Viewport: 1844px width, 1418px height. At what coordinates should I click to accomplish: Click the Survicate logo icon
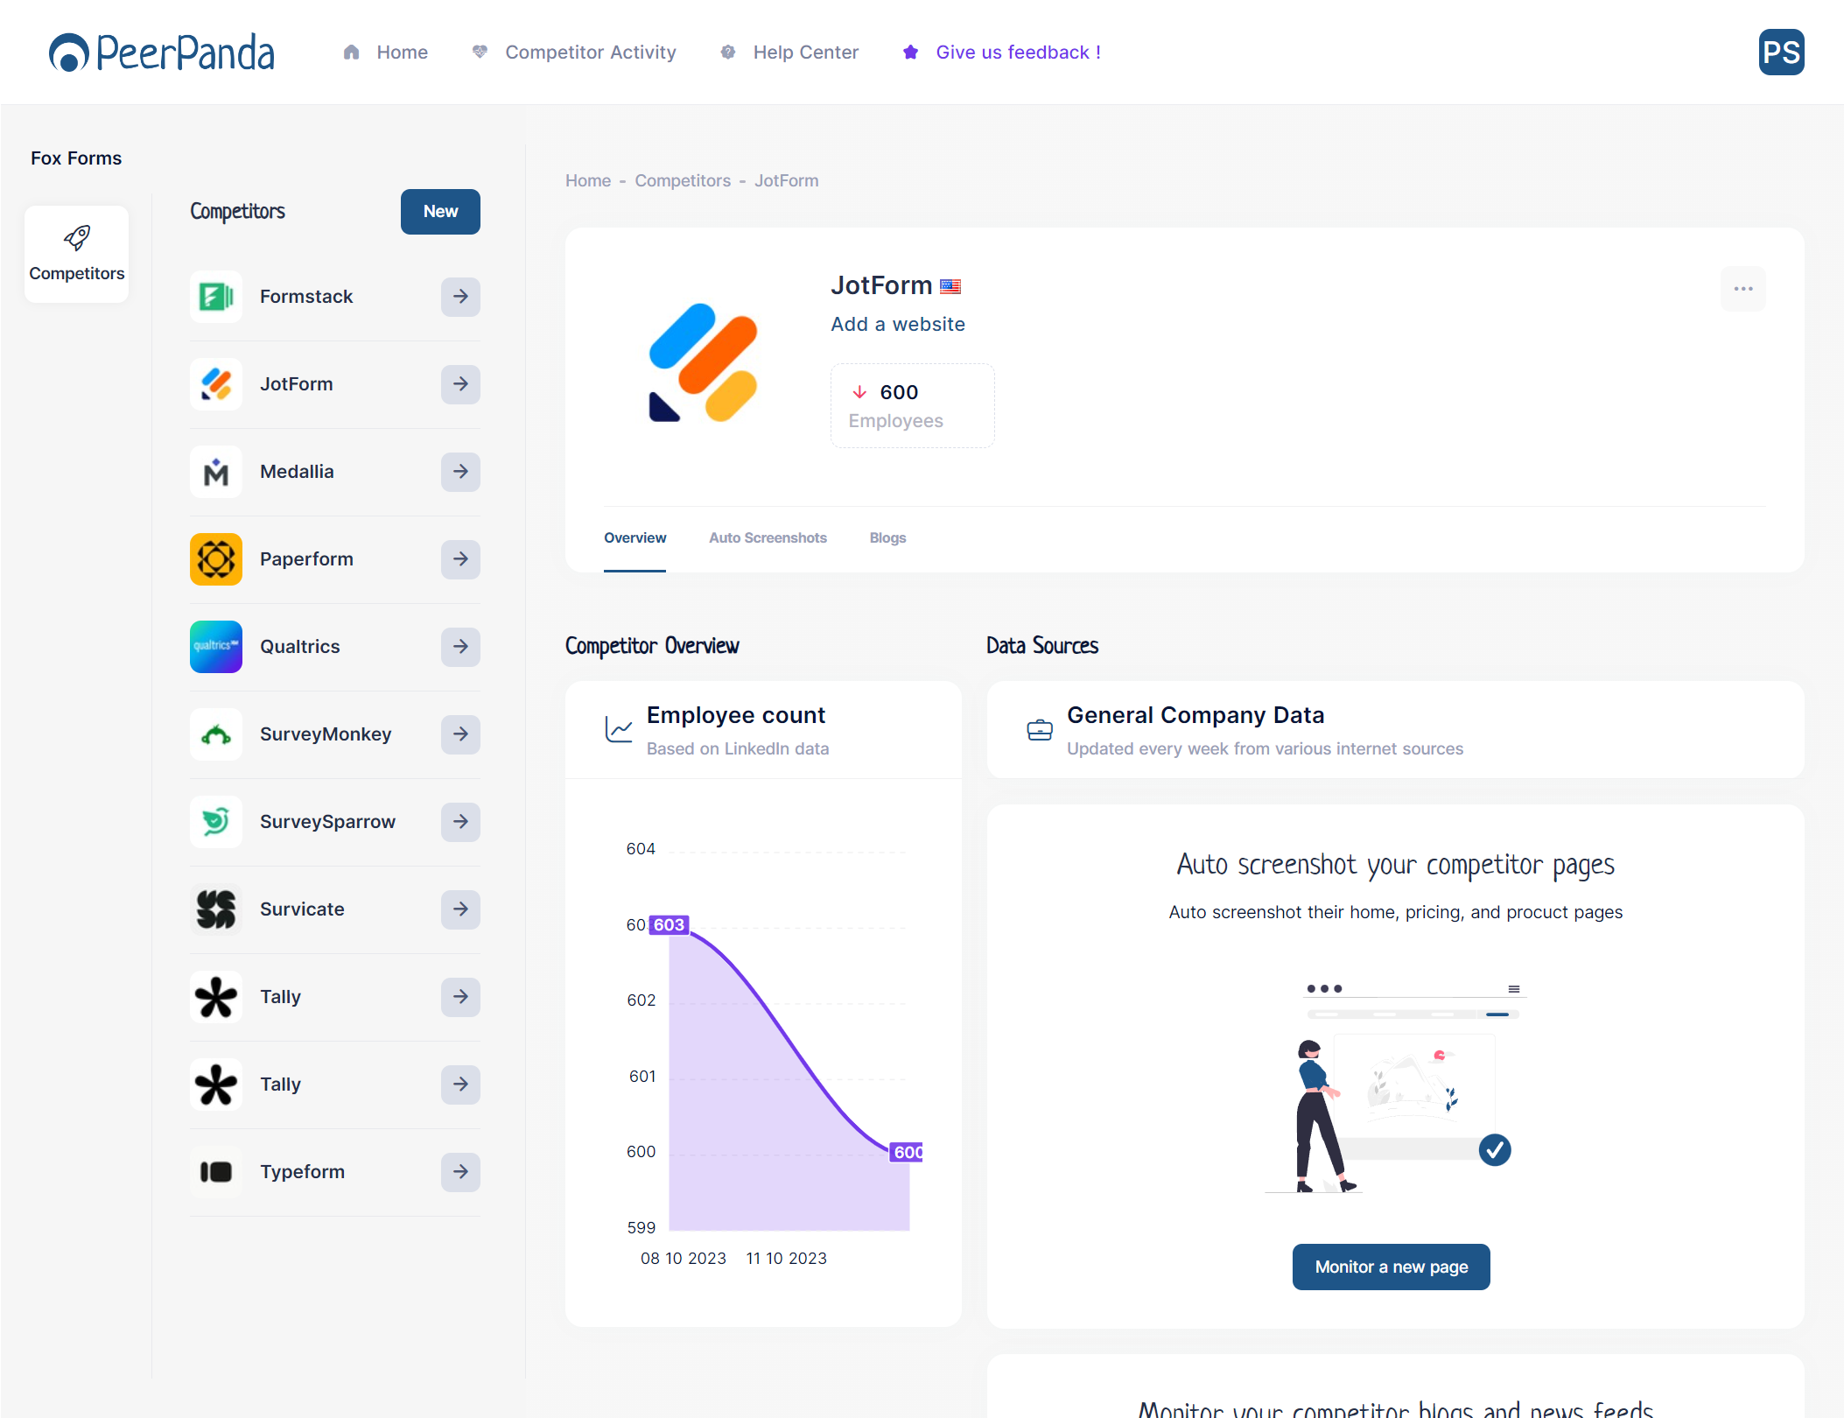[216, 909]
